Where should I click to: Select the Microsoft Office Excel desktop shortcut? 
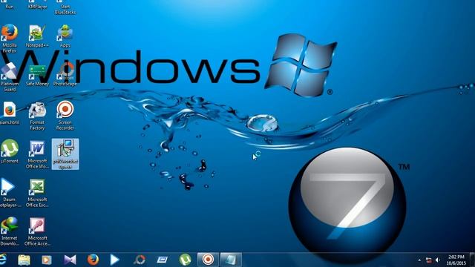point(37,193)
